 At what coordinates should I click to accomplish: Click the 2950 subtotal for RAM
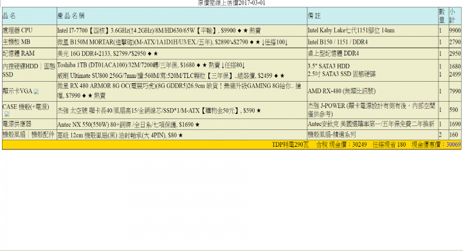pos(455,53)
